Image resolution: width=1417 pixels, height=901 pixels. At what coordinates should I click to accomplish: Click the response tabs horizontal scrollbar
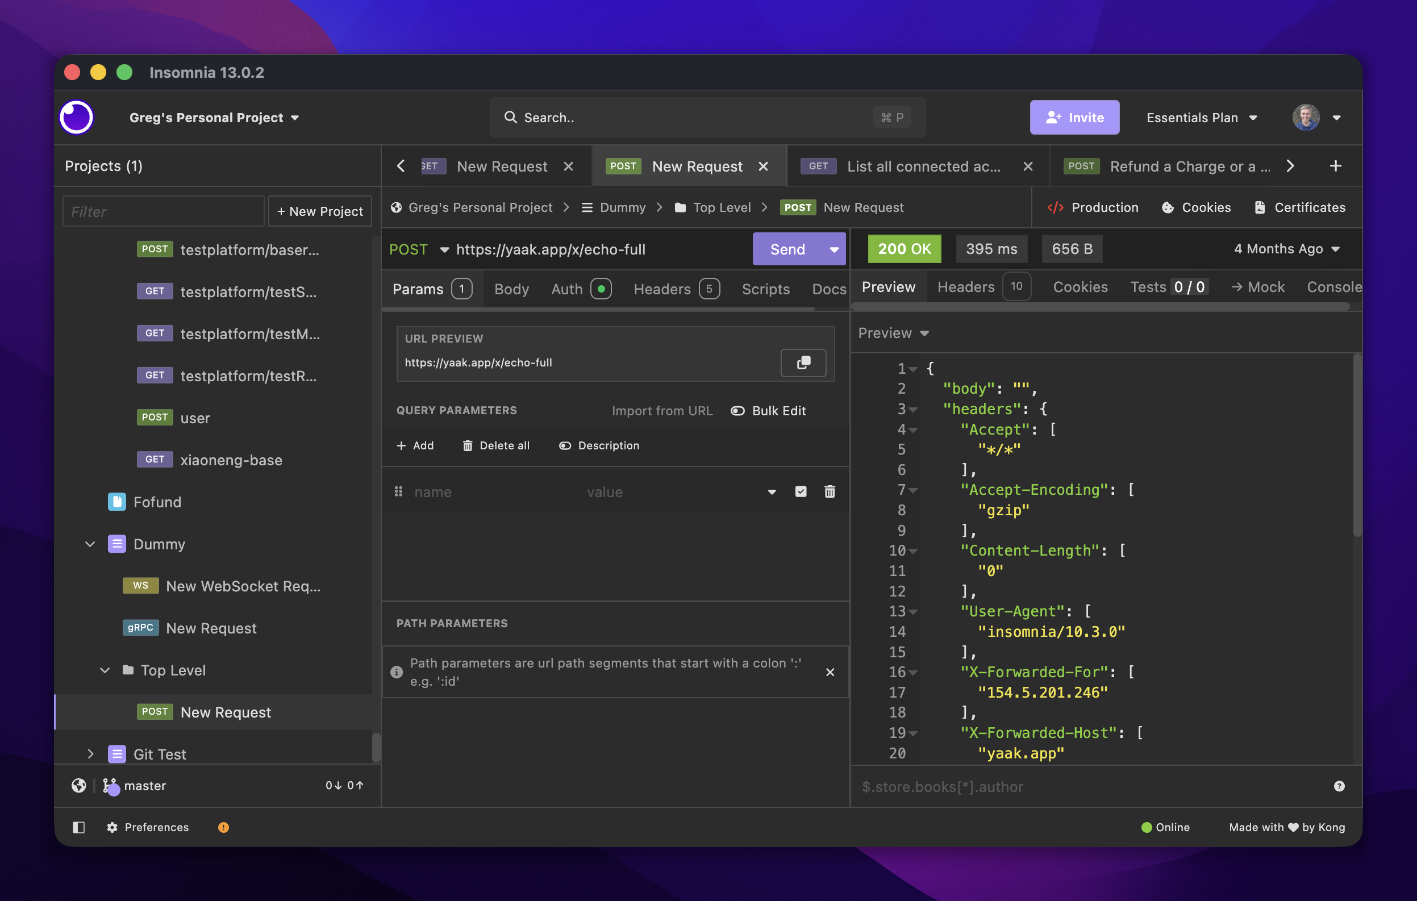coord(1100,307)
